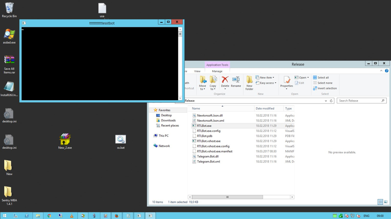Viewport: 391px width, 219px height.
Task: Select Telegram.Bot.xml file
Action: (209, 162)
